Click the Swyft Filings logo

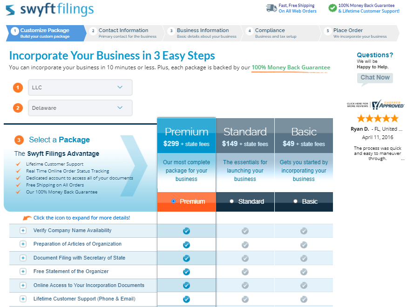coord(48,9)
